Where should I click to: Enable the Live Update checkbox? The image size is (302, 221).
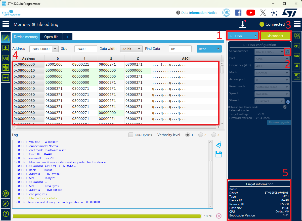click(x=131, y=135)
